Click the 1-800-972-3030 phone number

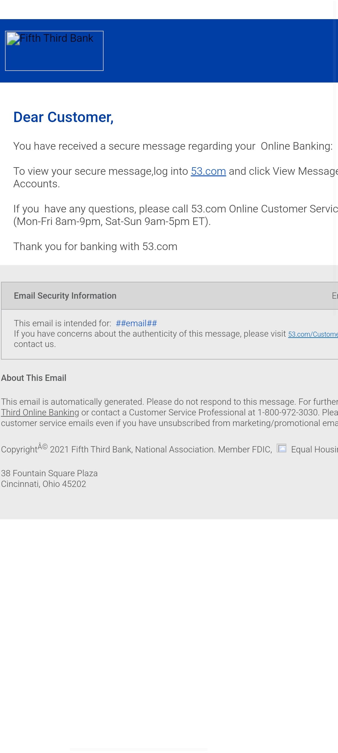[x=288, y=413]
